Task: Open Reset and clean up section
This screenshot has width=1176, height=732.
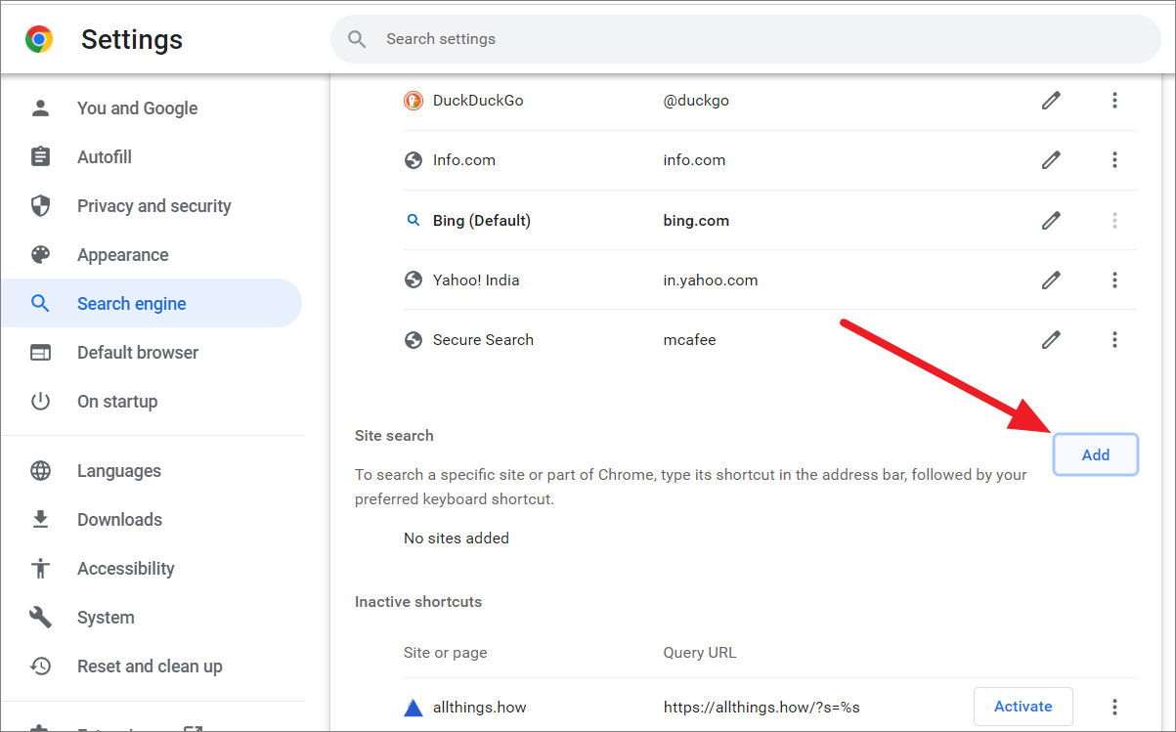Action: [x=152, y=667]
